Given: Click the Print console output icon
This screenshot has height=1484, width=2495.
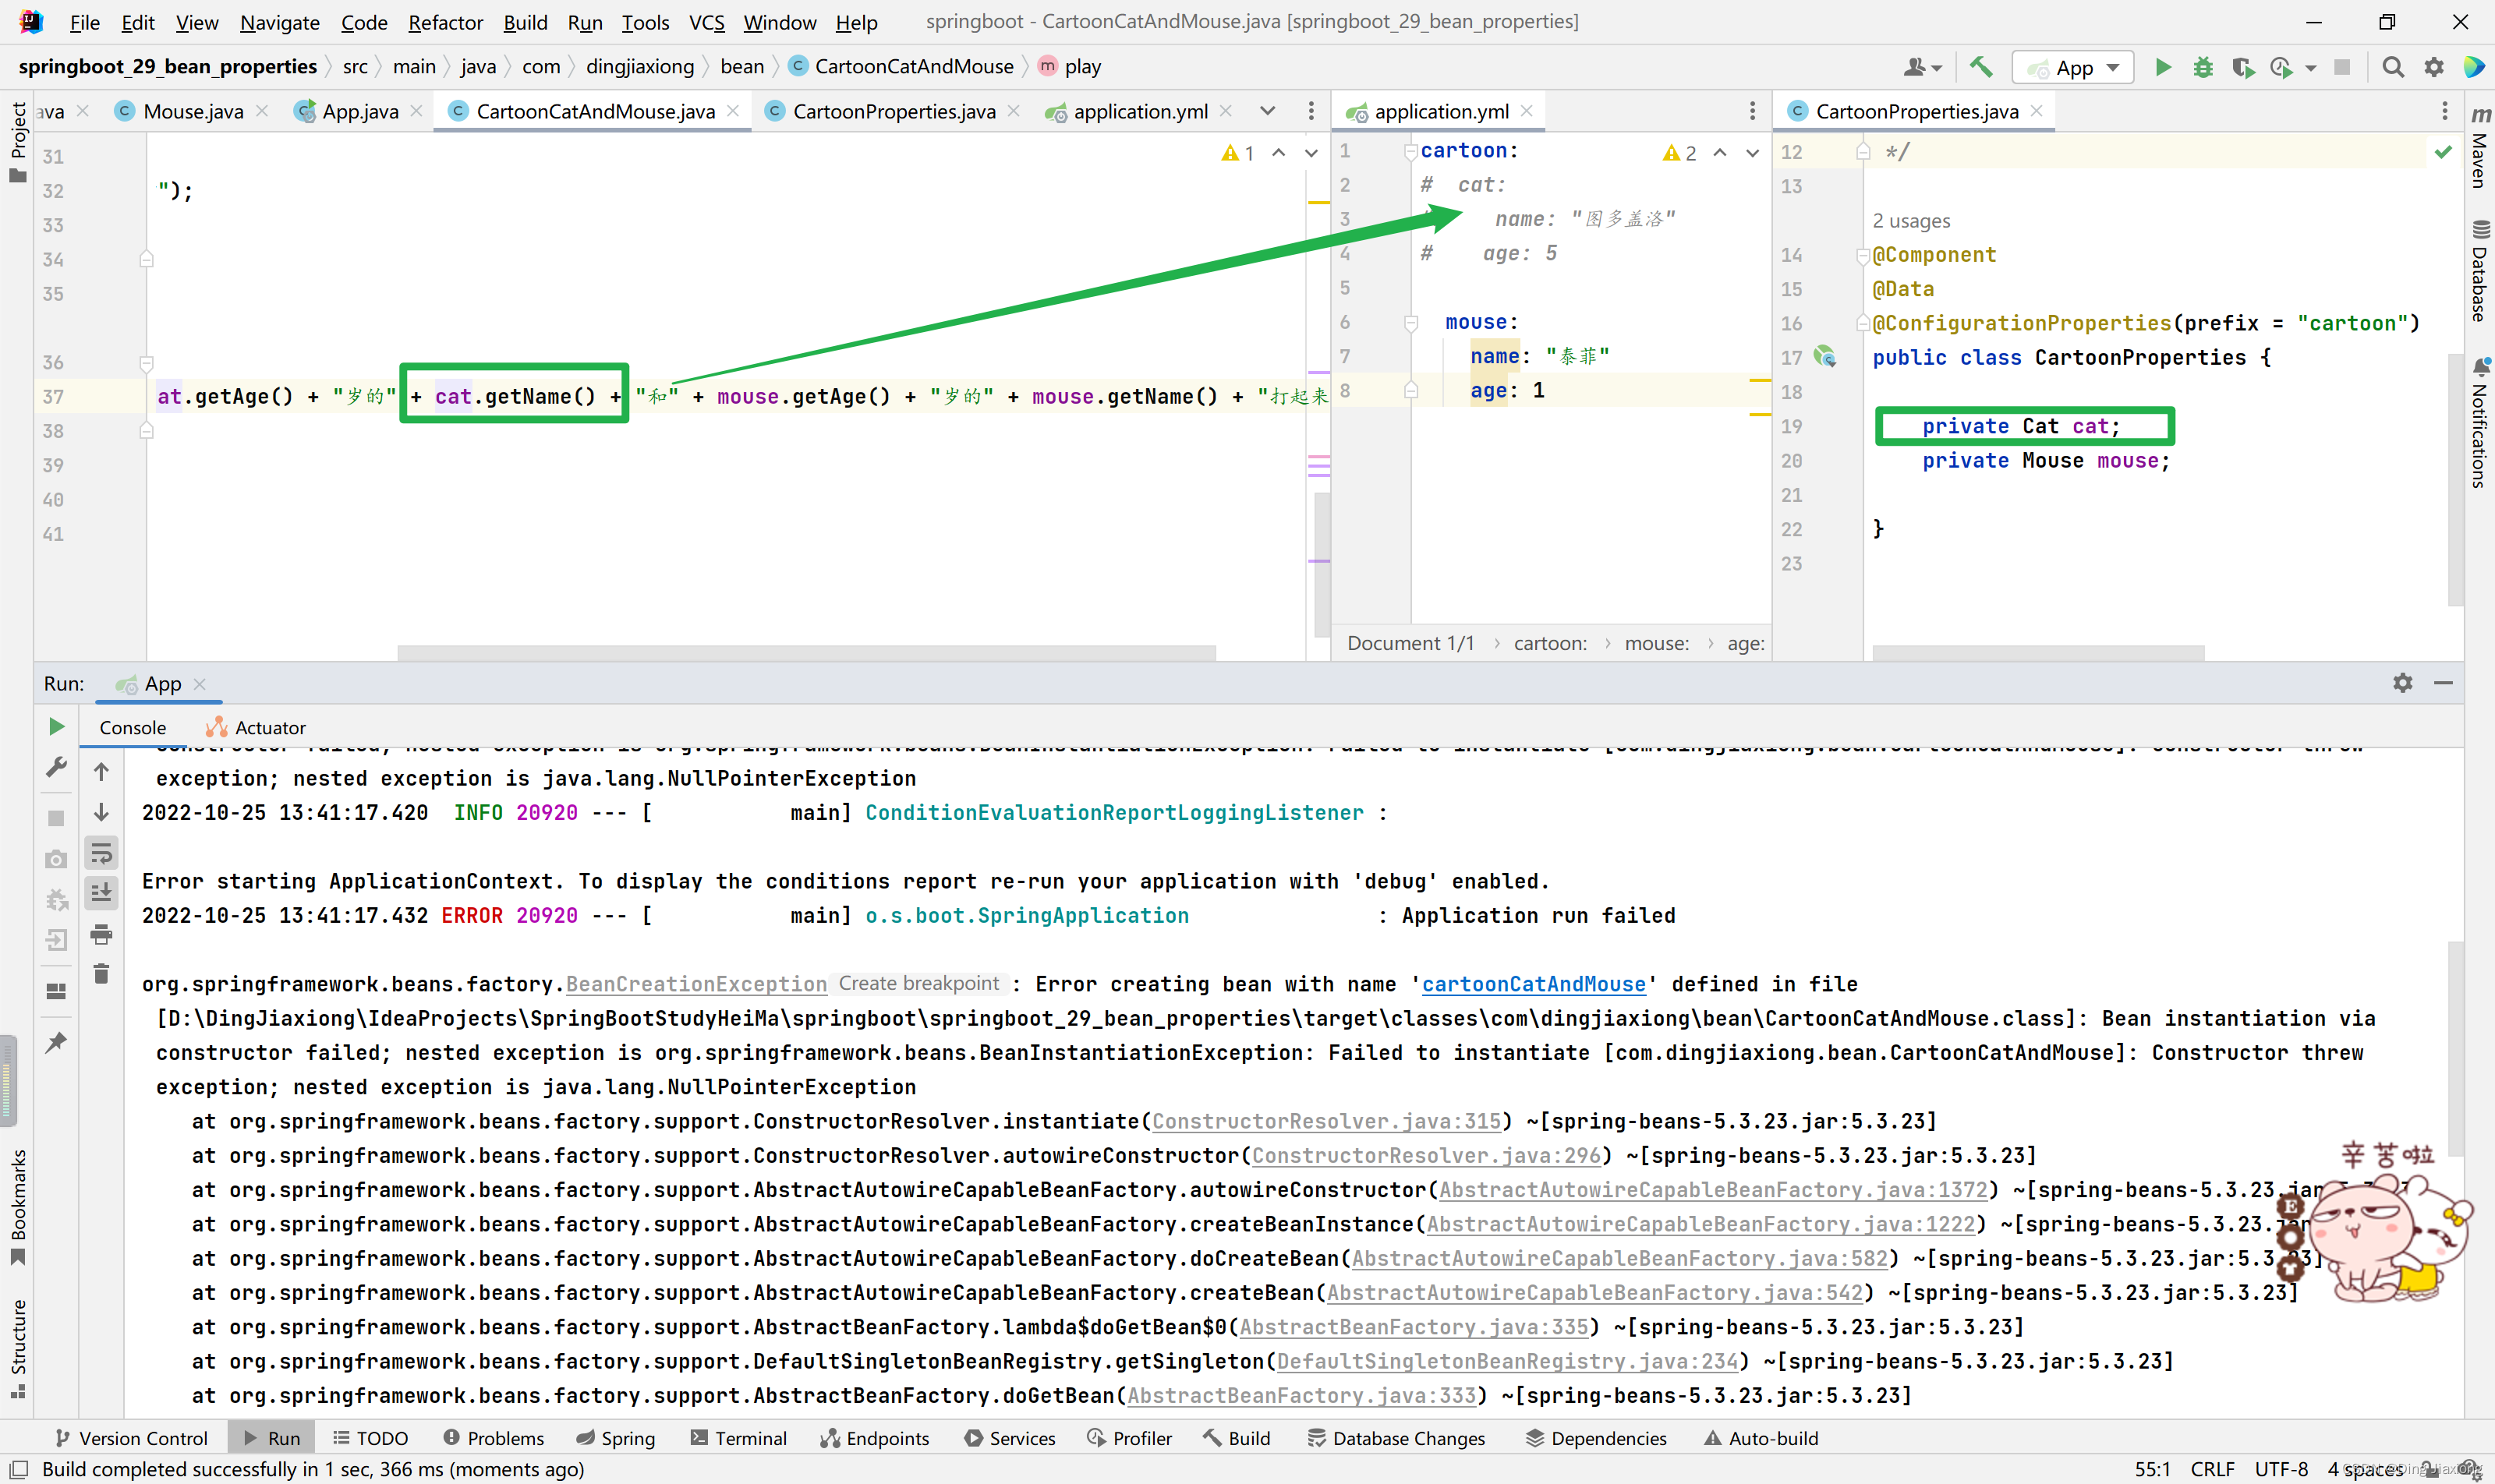Looking at the screenshot, I should (101, 934).
